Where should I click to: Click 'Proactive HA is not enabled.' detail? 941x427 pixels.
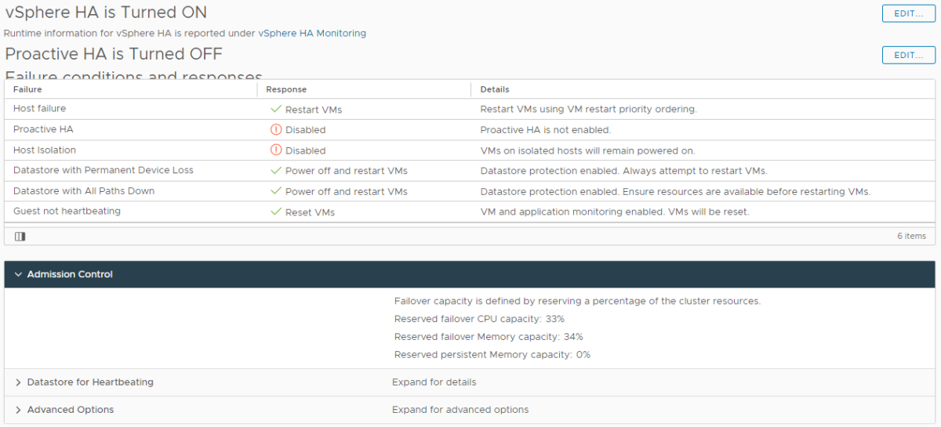546,130
